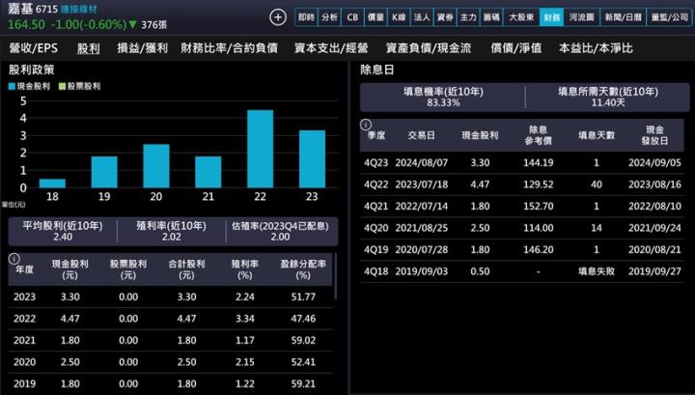This screenshot has width=695, height=395.
Task: Open the K線 chart view
Action: [x=398, y=17]
